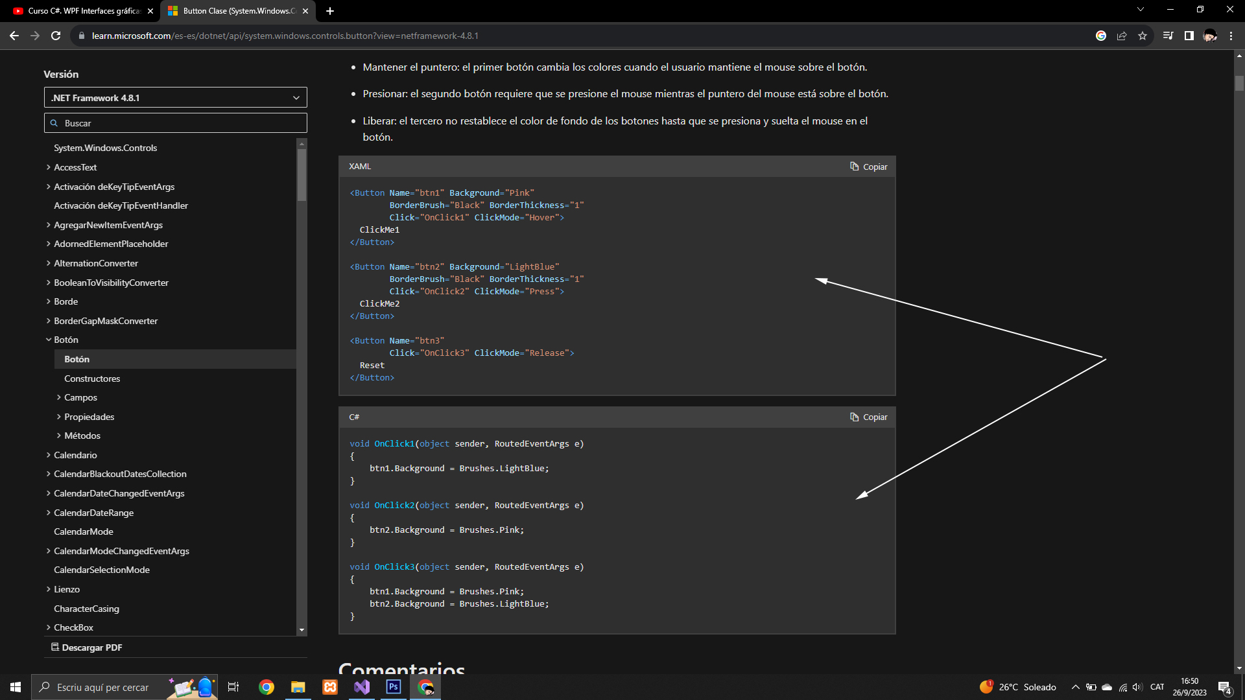This screenshot has width=1245, height=700.
Task: Copy the XAML code snippet
Action: (x=868, y=167)
